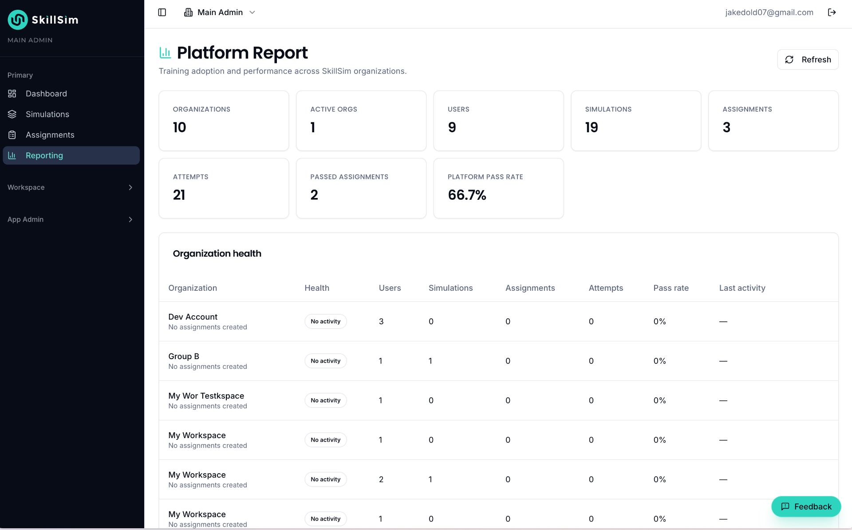
Task: Click the Passed Assignments stat card
Action: pos(361,188)
